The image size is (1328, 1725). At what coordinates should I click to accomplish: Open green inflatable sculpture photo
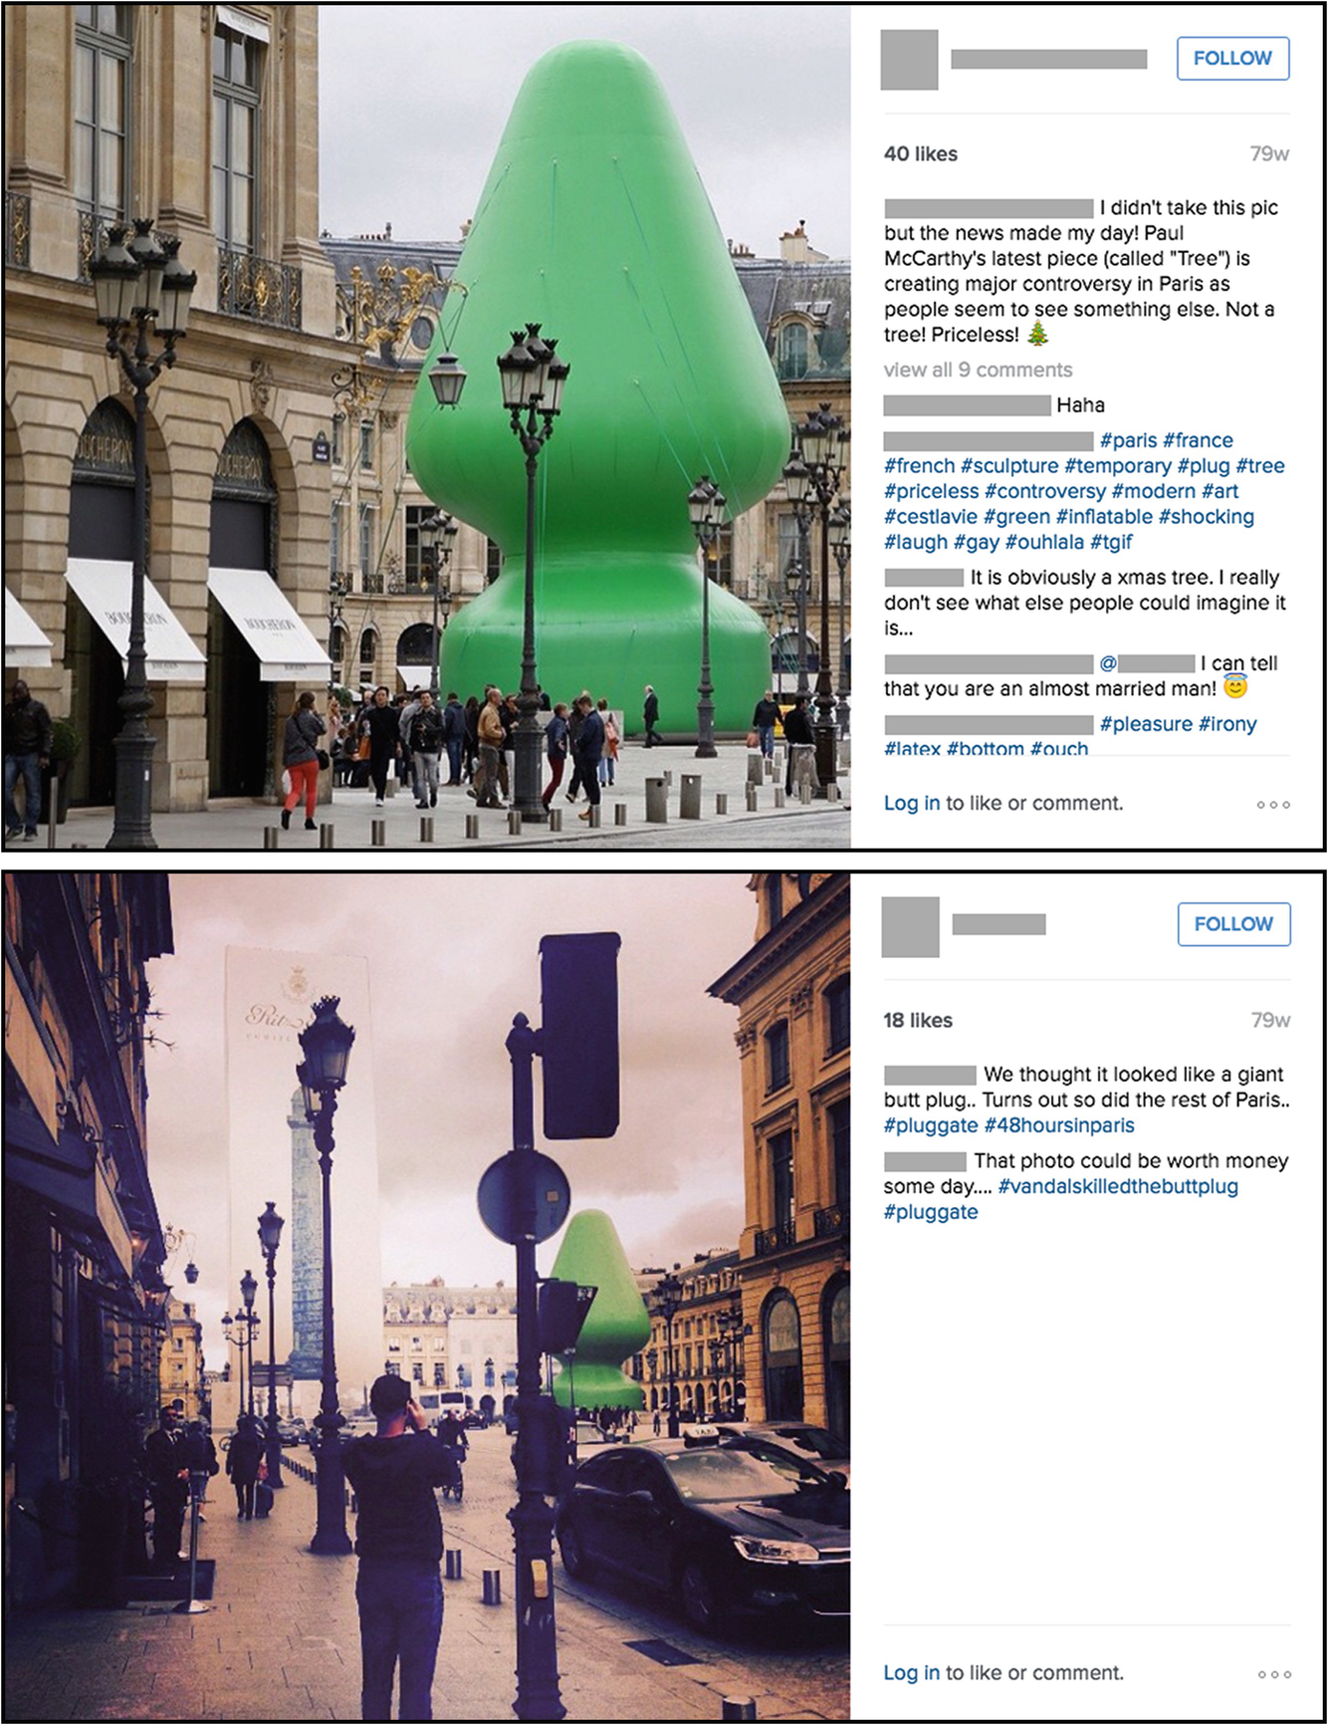[427, 426]
